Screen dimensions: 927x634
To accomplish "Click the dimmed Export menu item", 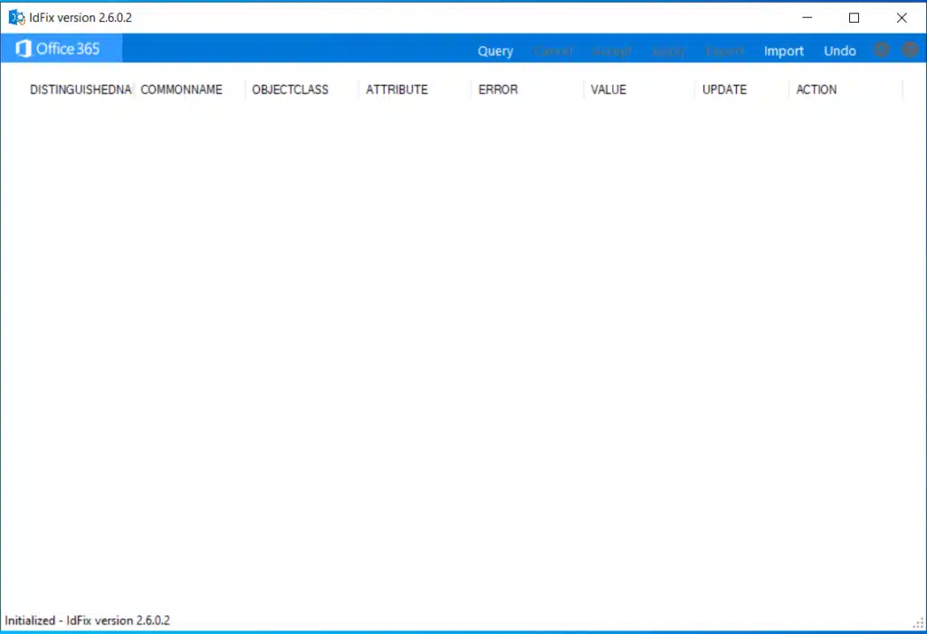I will [x=724, y=51].
